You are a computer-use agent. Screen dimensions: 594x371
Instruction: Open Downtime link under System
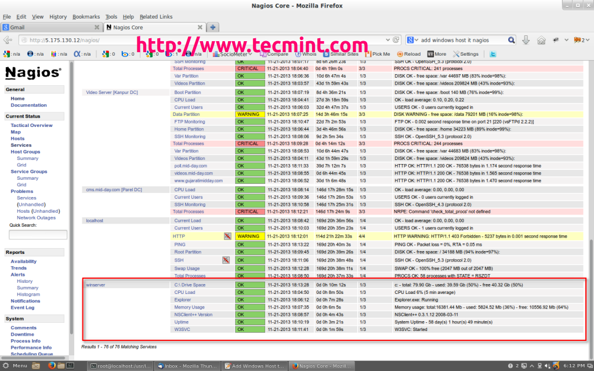click(x=23, y=334)
